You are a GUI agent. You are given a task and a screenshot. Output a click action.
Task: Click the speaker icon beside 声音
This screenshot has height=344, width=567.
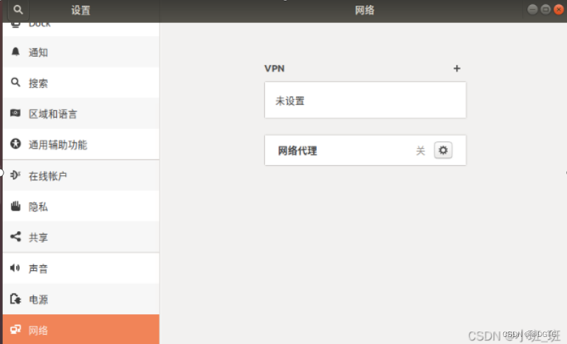(x=15, y=268)
